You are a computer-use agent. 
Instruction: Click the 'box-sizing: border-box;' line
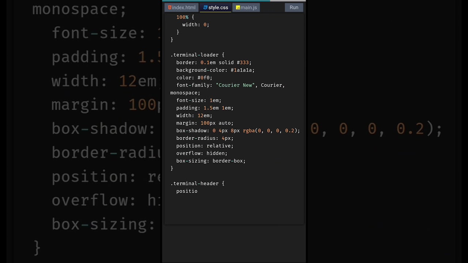click(x=211, y=161)
